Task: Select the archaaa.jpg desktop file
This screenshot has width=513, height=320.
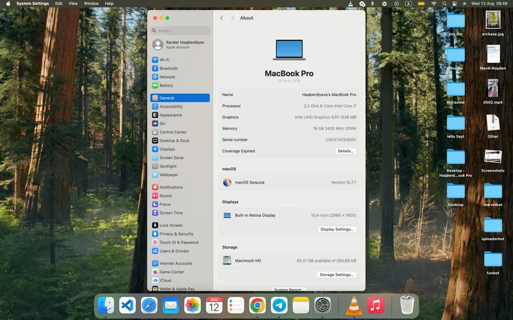Action: pos(492,23)
